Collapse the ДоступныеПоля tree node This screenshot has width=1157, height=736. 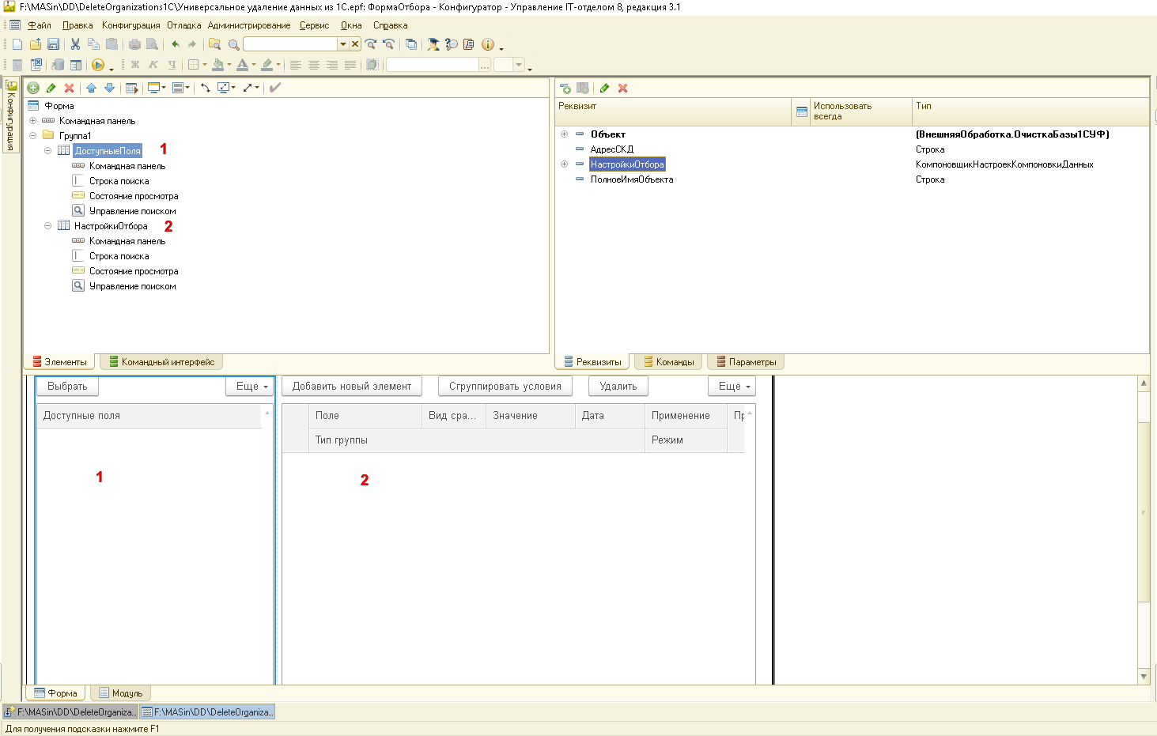[47, 151]
